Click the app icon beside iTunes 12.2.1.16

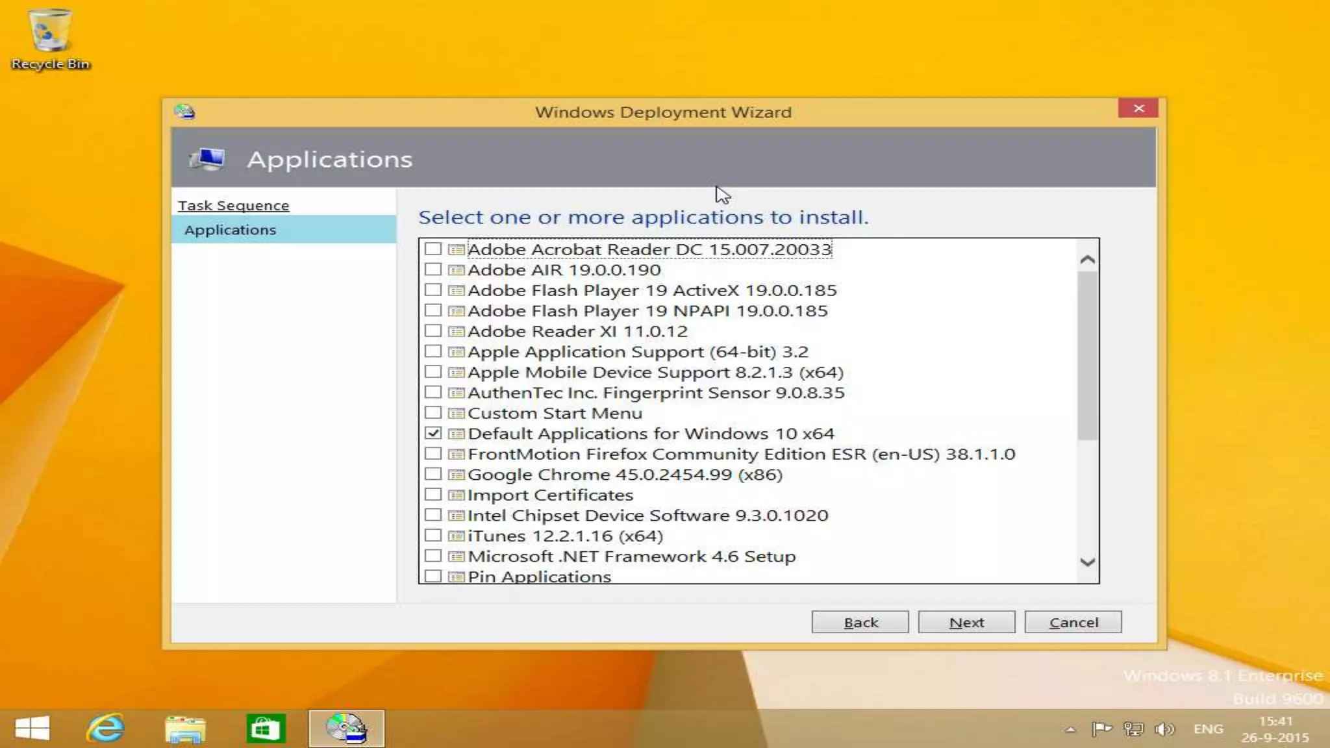pyautogui.click(x=457, y=536)
